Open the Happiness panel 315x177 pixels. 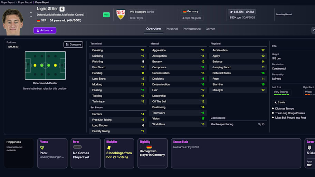pyautogui.click(x=19, y=153)
